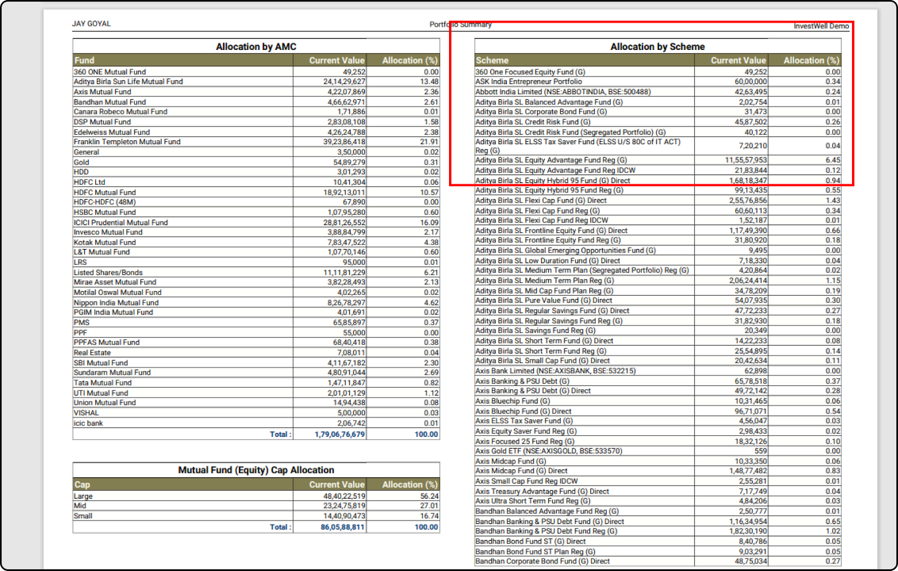Select the 'Gold' fund row
898x571 pixels.
point(256,162)
